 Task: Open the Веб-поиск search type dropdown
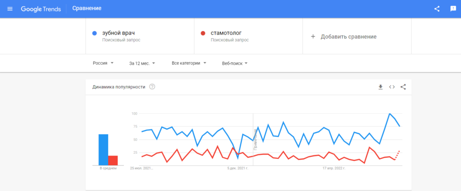235,63
